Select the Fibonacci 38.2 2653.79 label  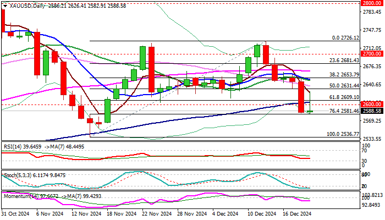click(344, 74)
